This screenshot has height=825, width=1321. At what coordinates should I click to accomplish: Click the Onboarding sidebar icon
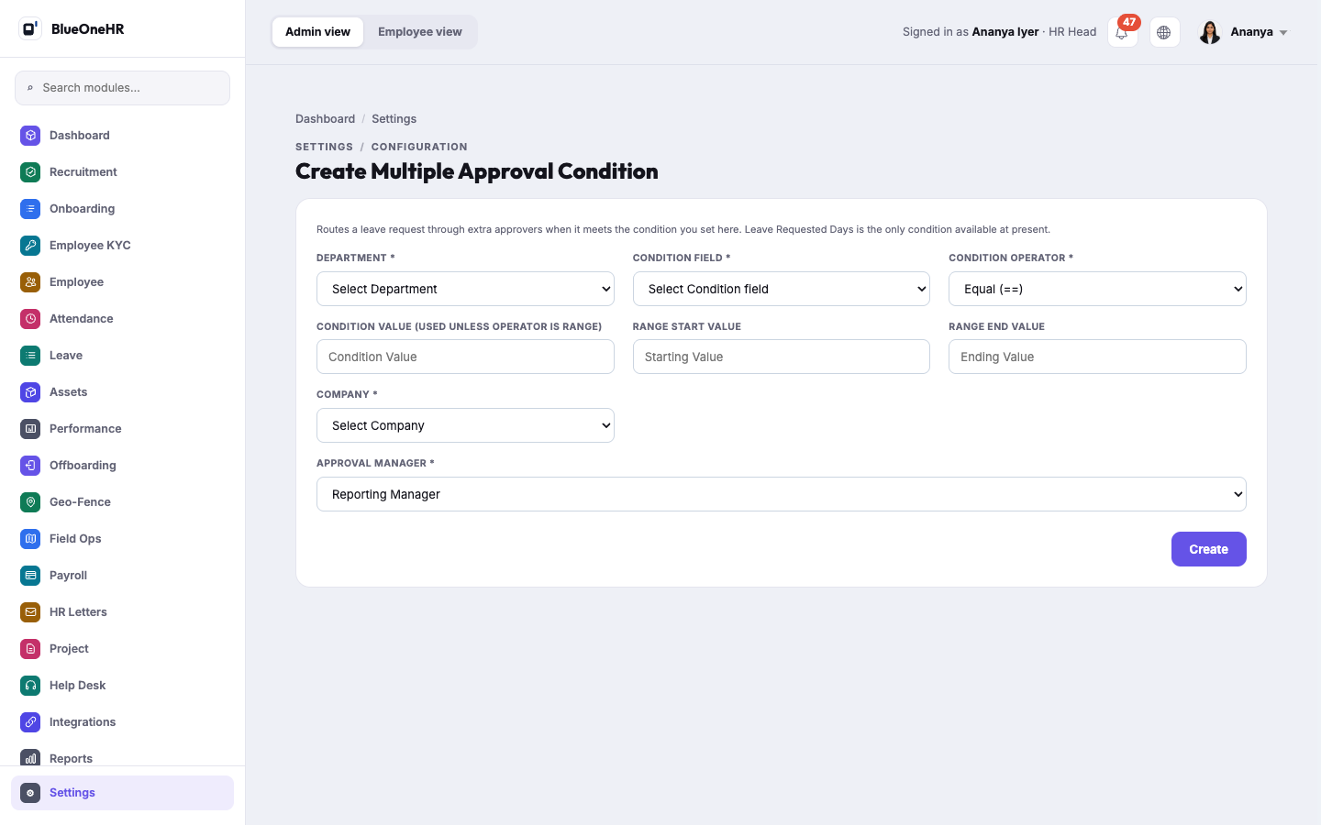(30, 209)
